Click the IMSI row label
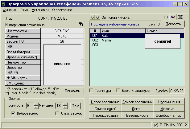 [x=23, y=73]
